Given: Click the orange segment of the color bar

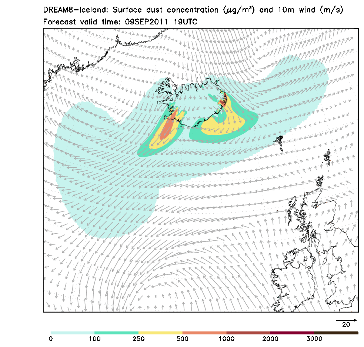Looking at the screenshot, I should point(204,333).
